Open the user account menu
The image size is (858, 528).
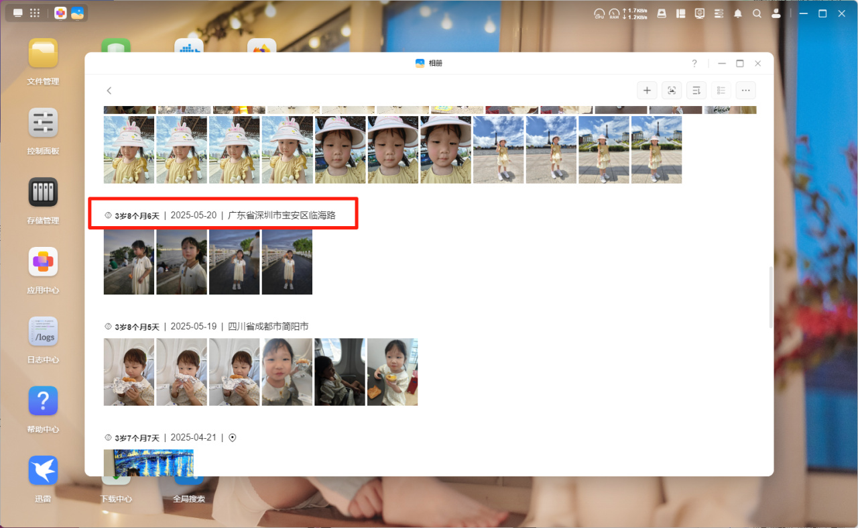(776, 13)
